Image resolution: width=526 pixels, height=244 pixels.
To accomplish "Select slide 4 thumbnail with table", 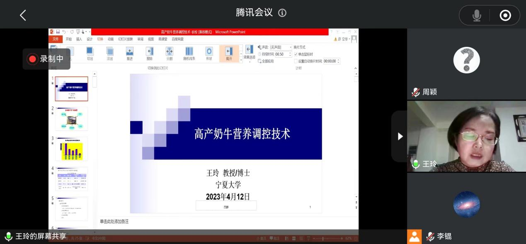I will [x=71, y=179].
